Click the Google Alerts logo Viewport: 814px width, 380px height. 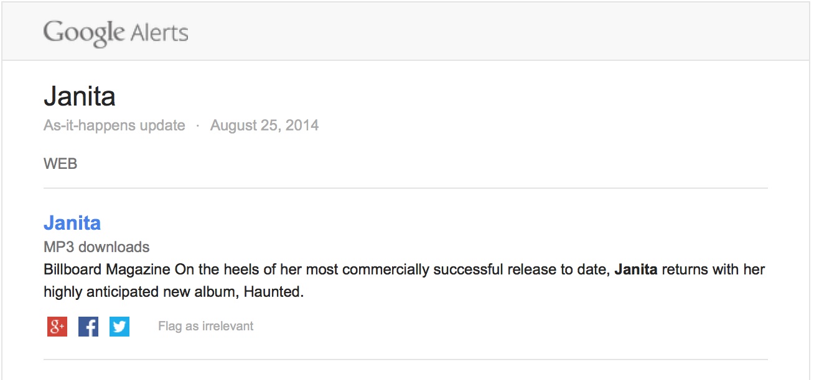pyautogui.click(x=116, y=32)
